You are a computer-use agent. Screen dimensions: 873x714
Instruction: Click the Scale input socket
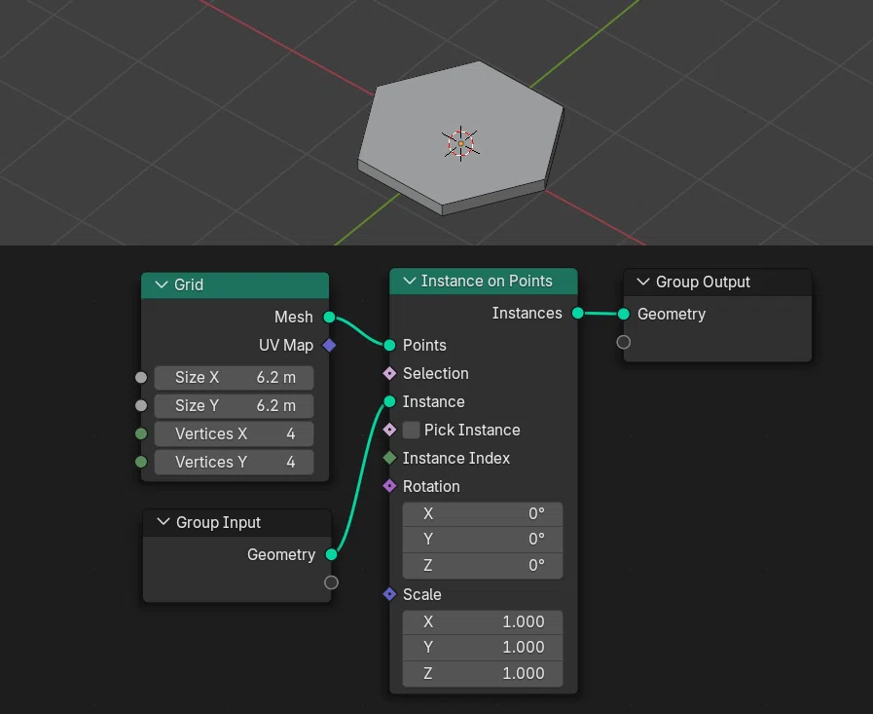pos(389,594)
